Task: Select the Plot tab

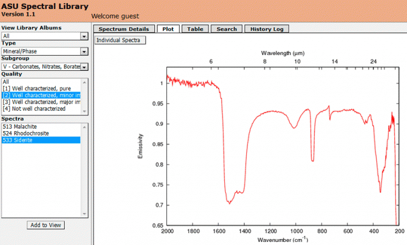Action: point(168,29)
